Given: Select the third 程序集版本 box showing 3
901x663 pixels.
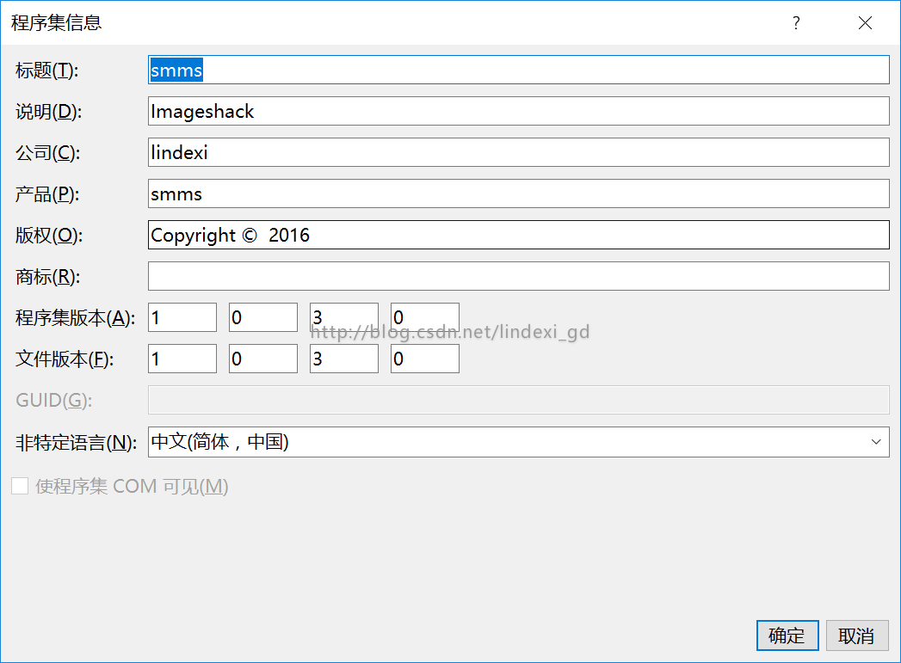Looking at the screenshot, I should [x=344, y=317].
